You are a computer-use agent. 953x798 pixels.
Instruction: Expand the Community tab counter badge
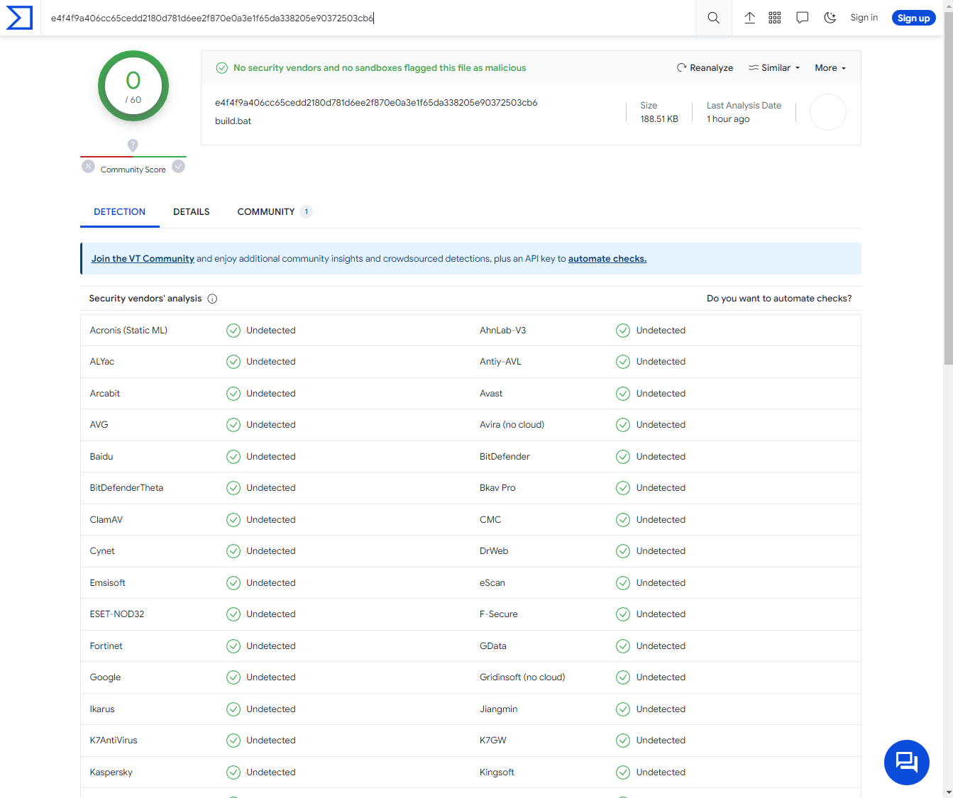(x=306, y=211)
